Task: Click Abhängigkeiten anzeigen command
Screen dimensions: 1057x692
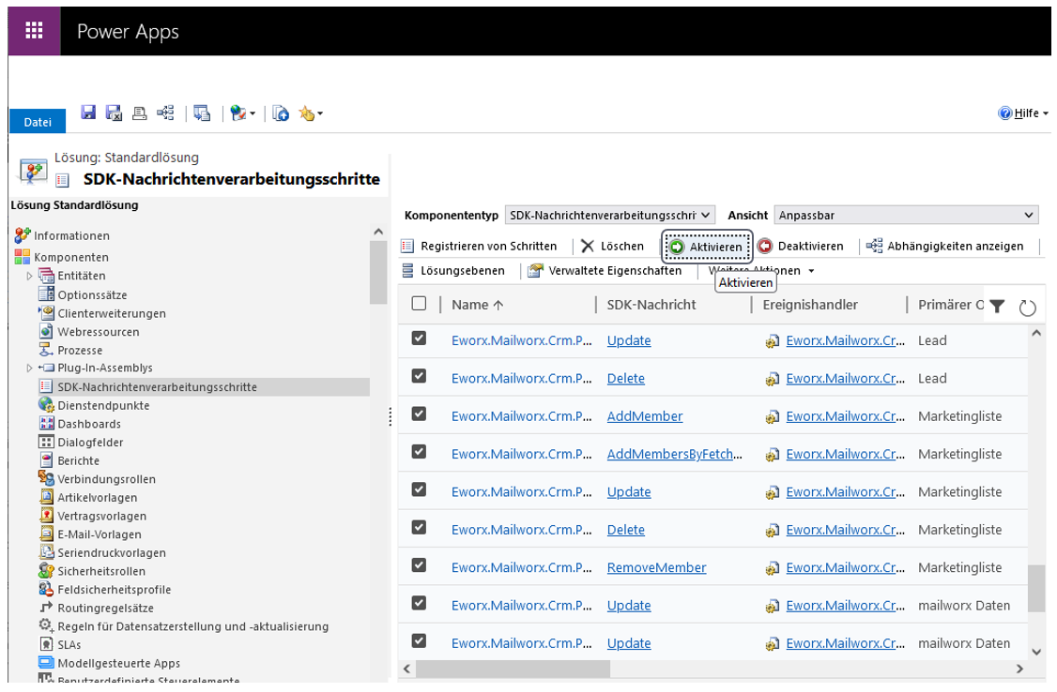Action: click(x=945, y=247)
